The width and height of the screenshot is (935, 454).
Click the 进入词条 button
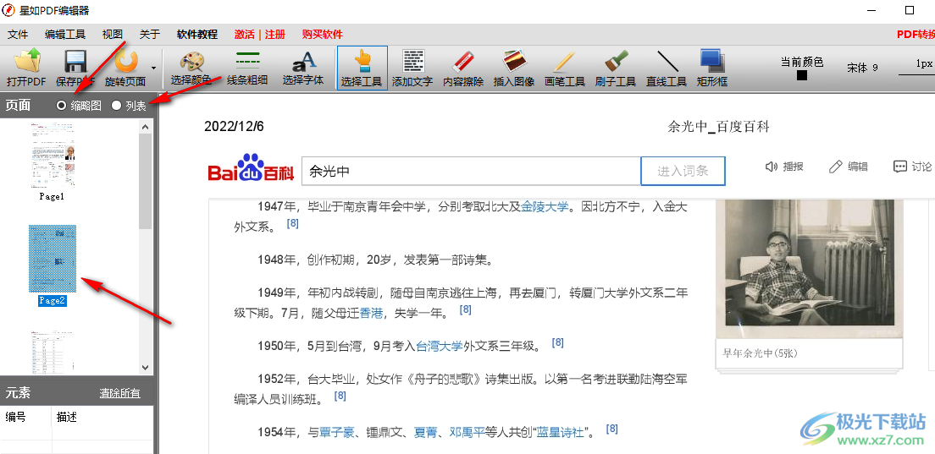[x=683, y=172]
